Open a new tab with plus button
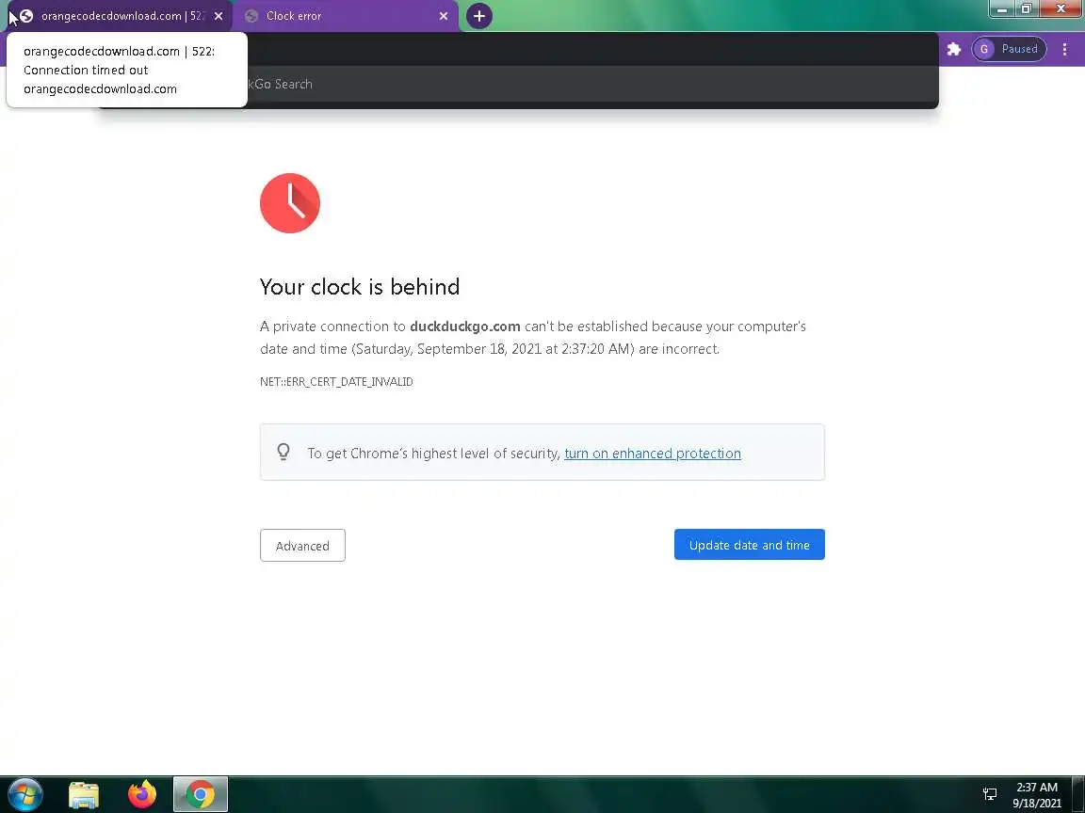The height and width of the screenshot is (813, 1085). click(x=478, y=16)
